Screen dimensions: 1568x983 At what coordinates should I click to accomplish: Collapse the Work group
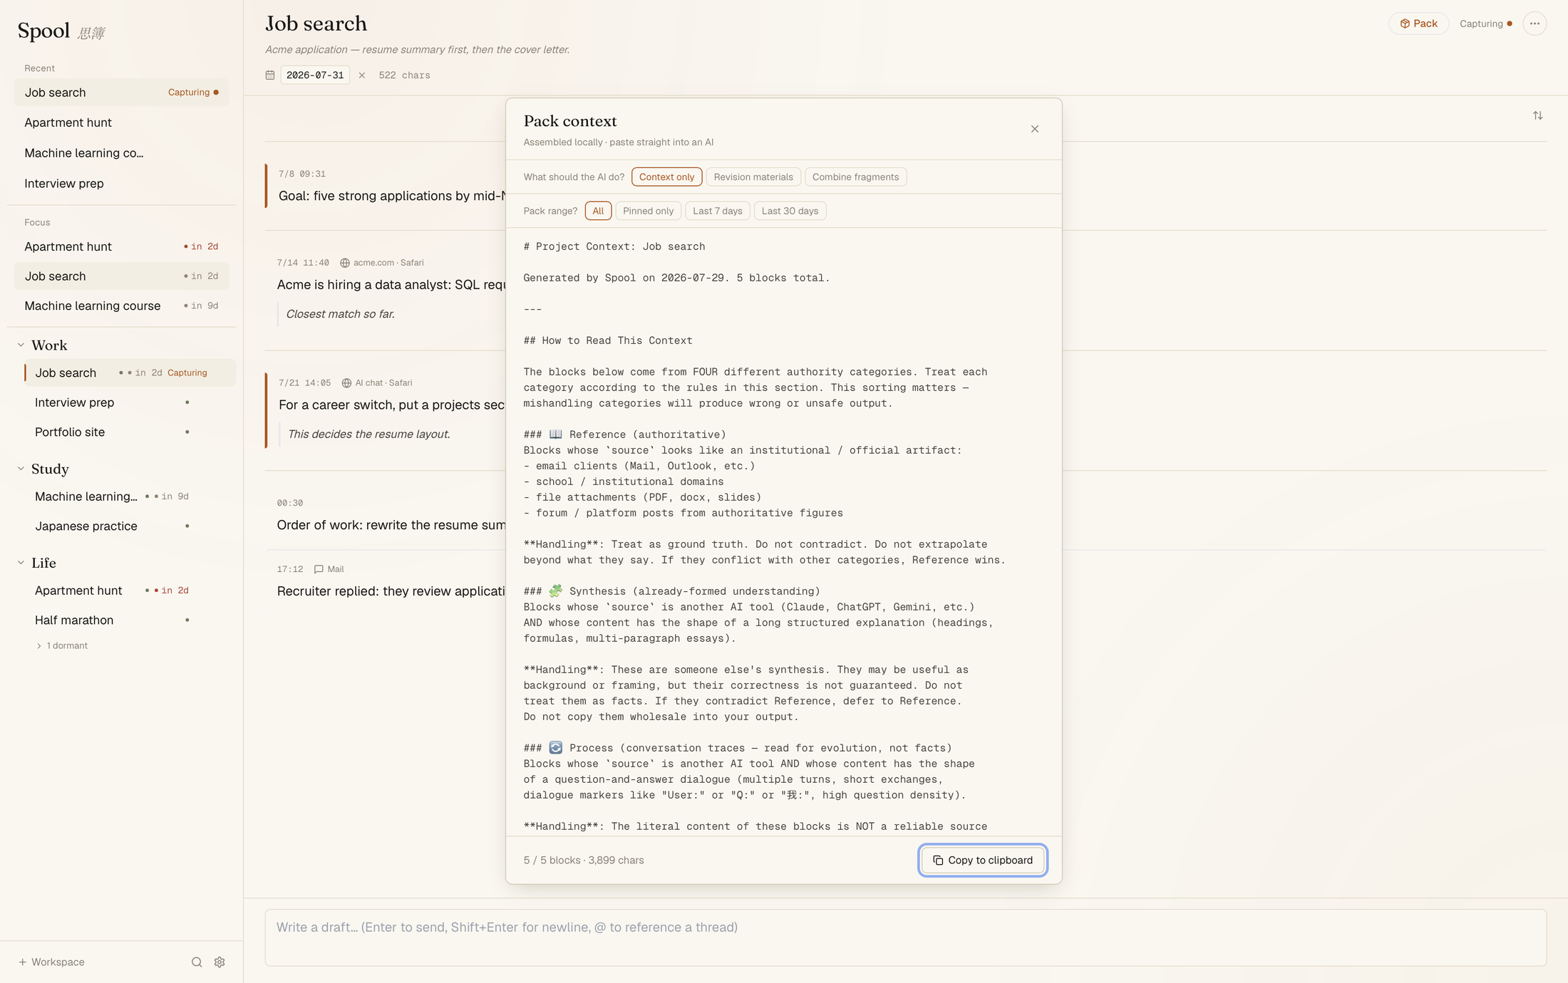[x=21, y=345]
